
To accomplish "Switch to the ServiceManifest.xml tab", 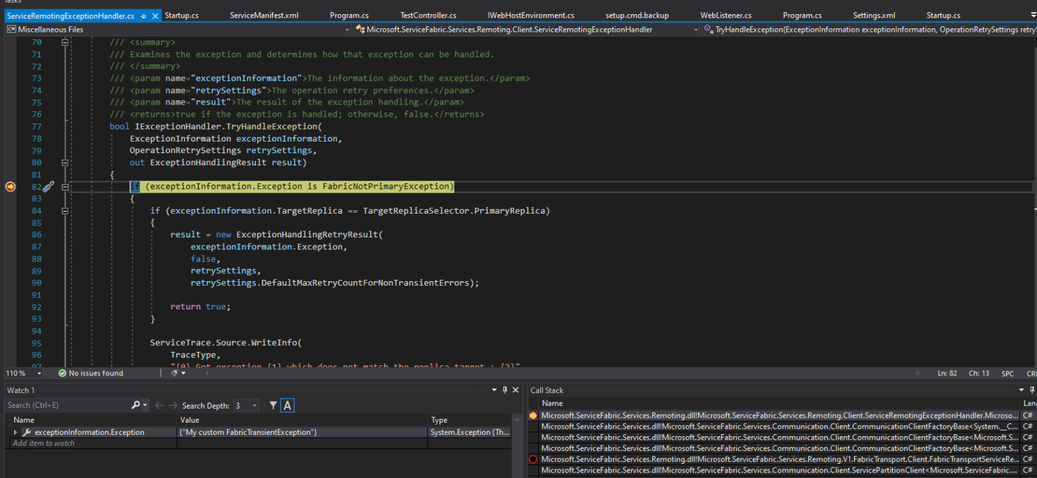I will click(x=264, y=15).
